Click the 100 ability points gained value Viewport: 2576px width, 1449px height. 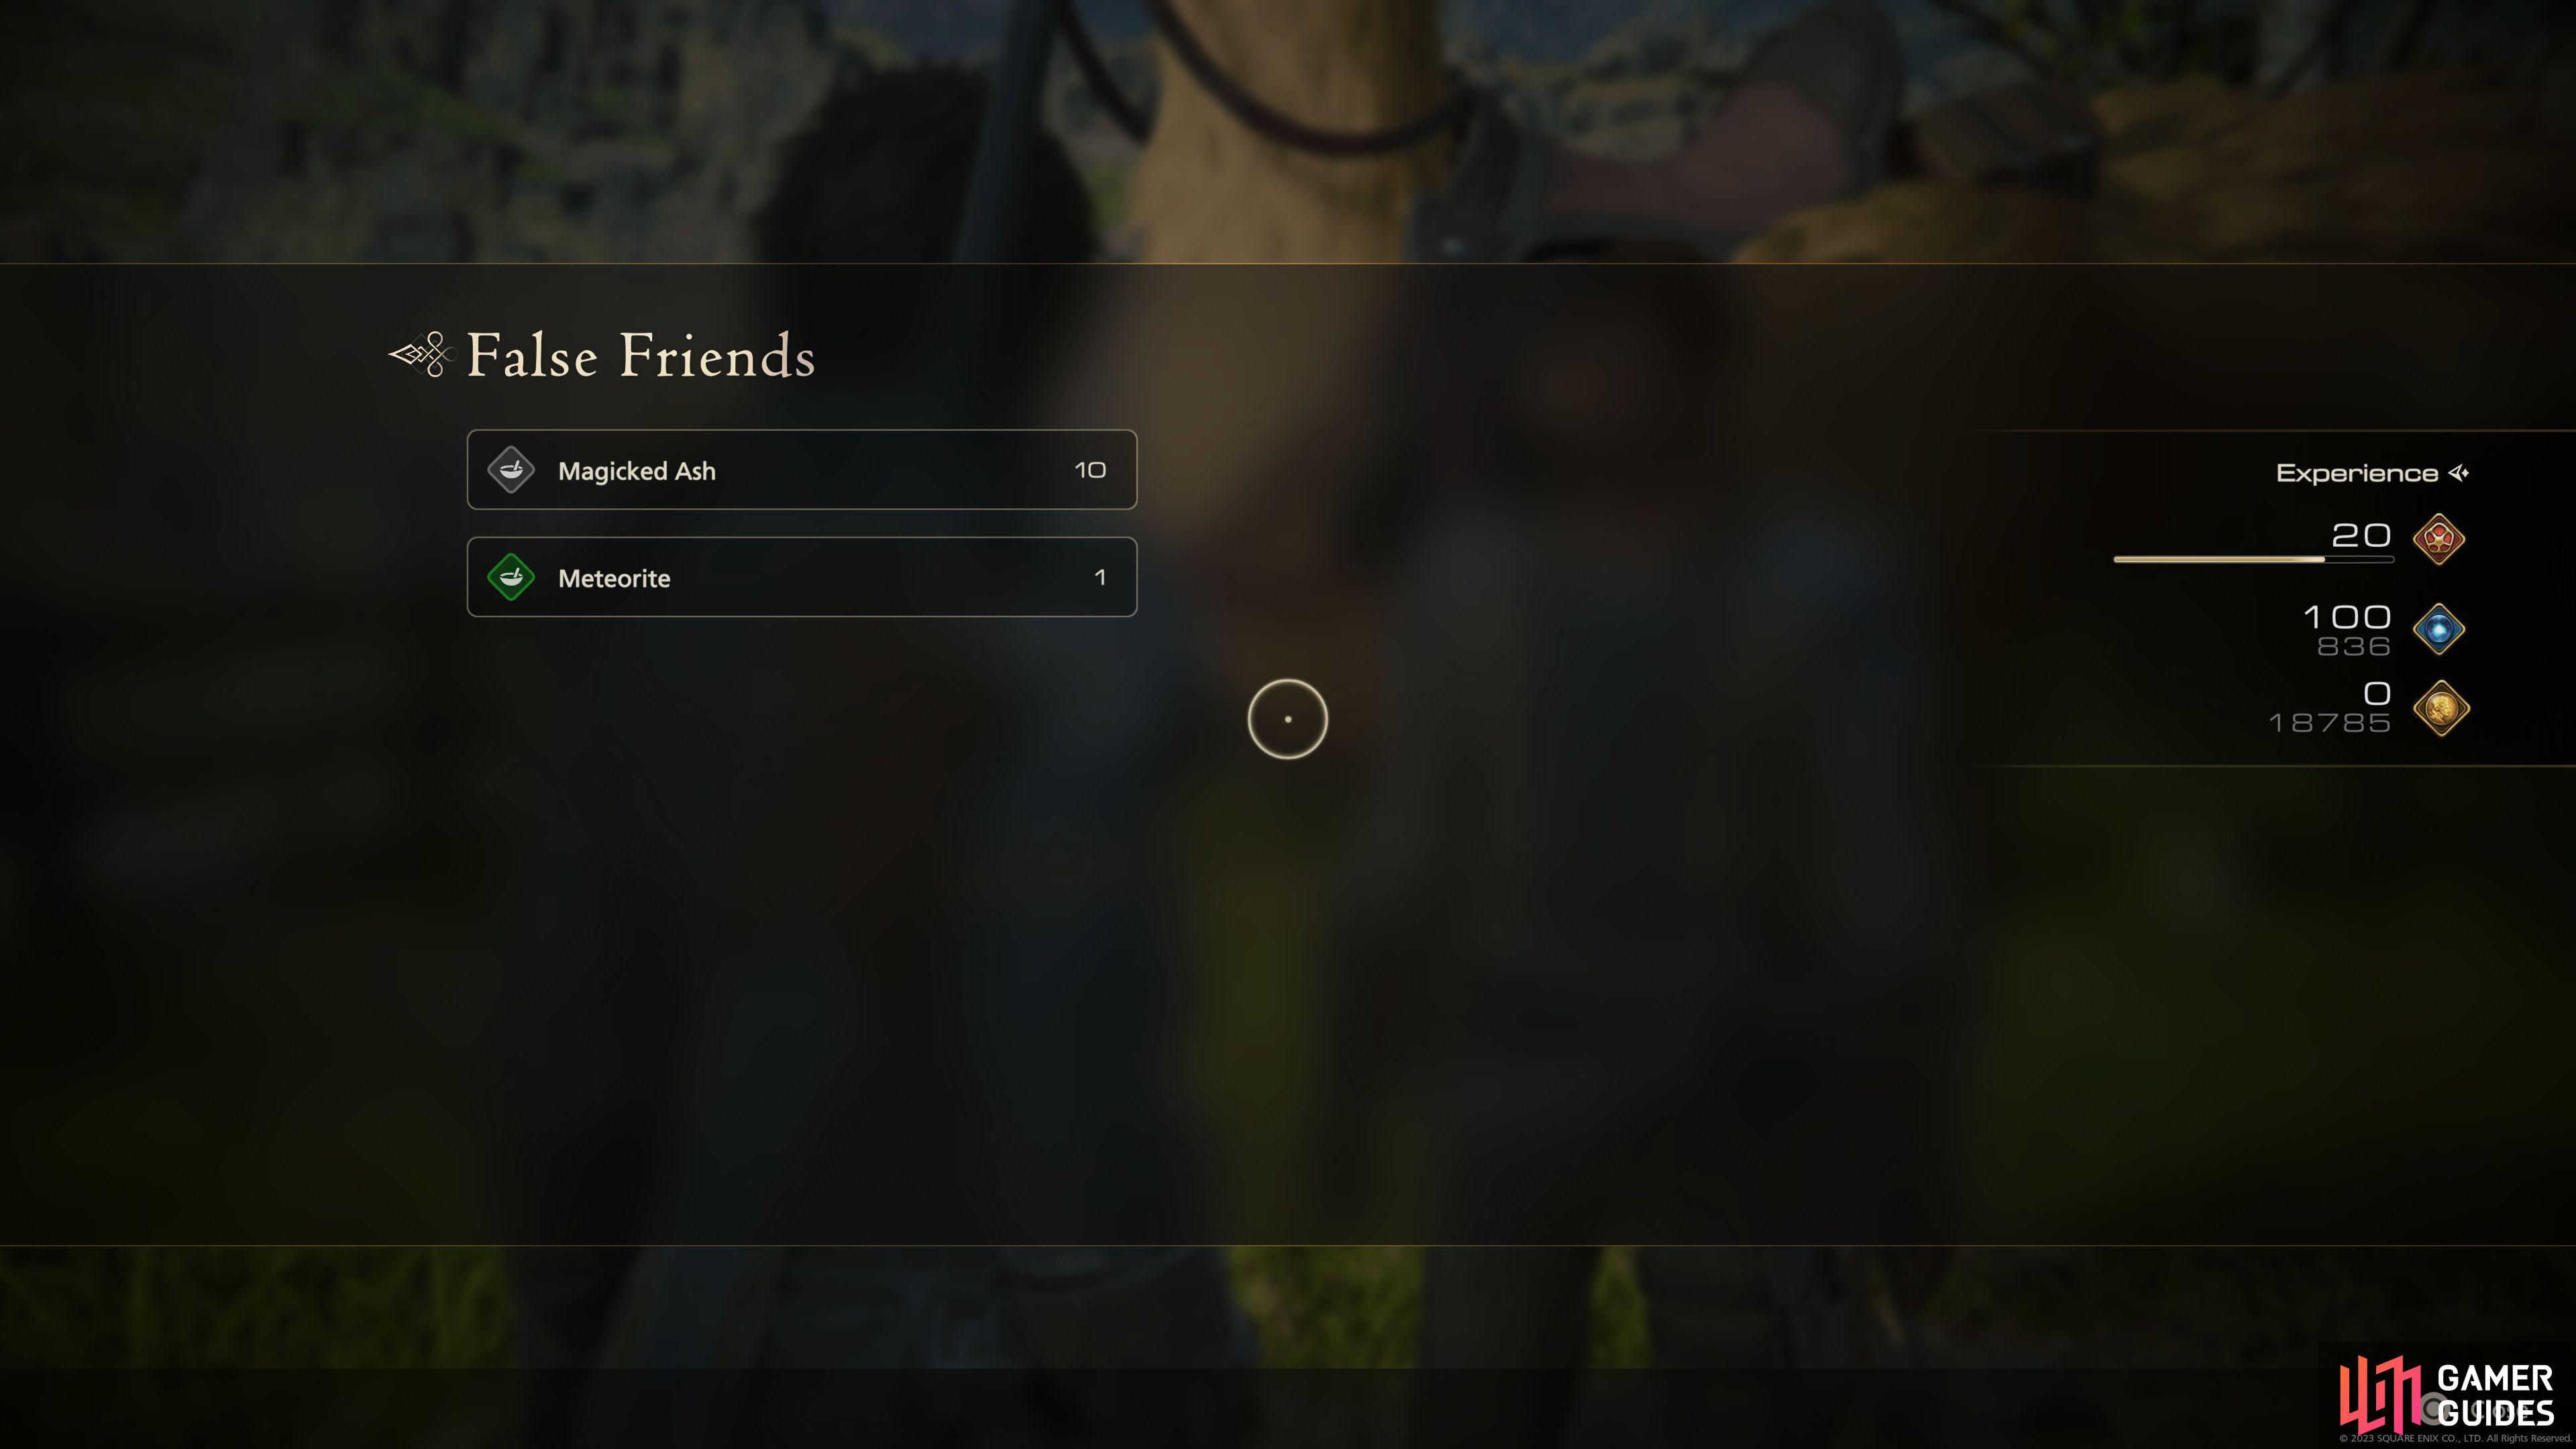click(2347, 617)
